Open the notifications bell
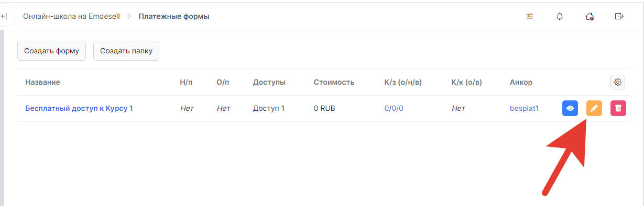644x206 pixels. [x=560, y=16]
